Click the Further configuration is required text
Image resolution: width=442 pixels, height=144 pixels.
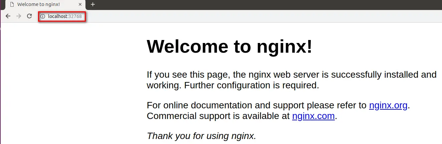coord(252,85)
